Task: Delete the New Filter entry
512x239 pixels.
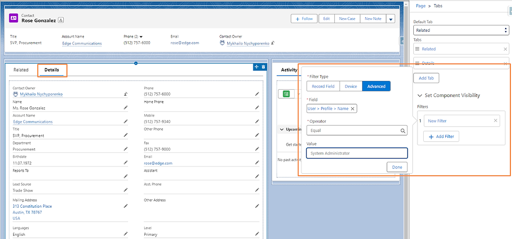Action: [x=495, y=121]
